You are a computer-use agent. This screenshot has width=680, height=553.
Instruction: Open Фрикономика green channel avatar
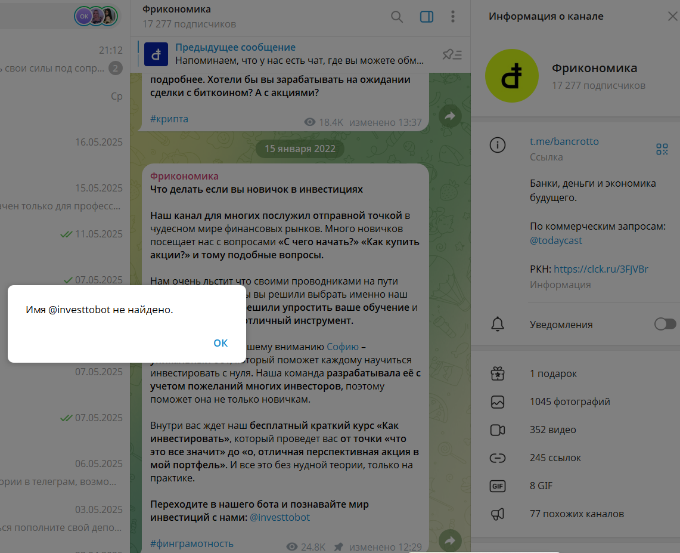pos(512,76)
